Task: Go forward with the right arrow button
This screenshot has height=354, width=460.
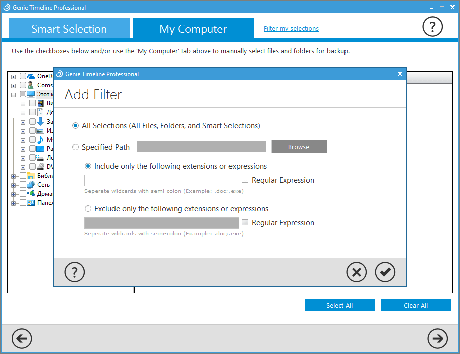Action: pos(438,339)
